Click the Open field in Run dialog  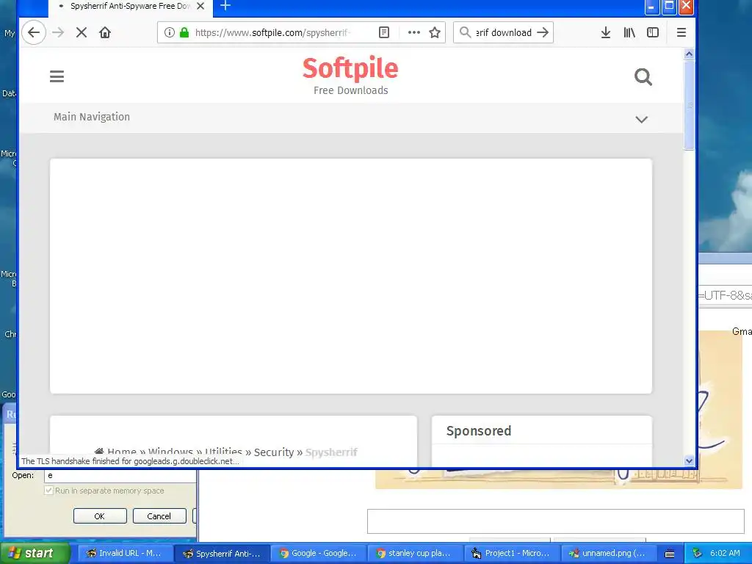click(x=120, y=475)
